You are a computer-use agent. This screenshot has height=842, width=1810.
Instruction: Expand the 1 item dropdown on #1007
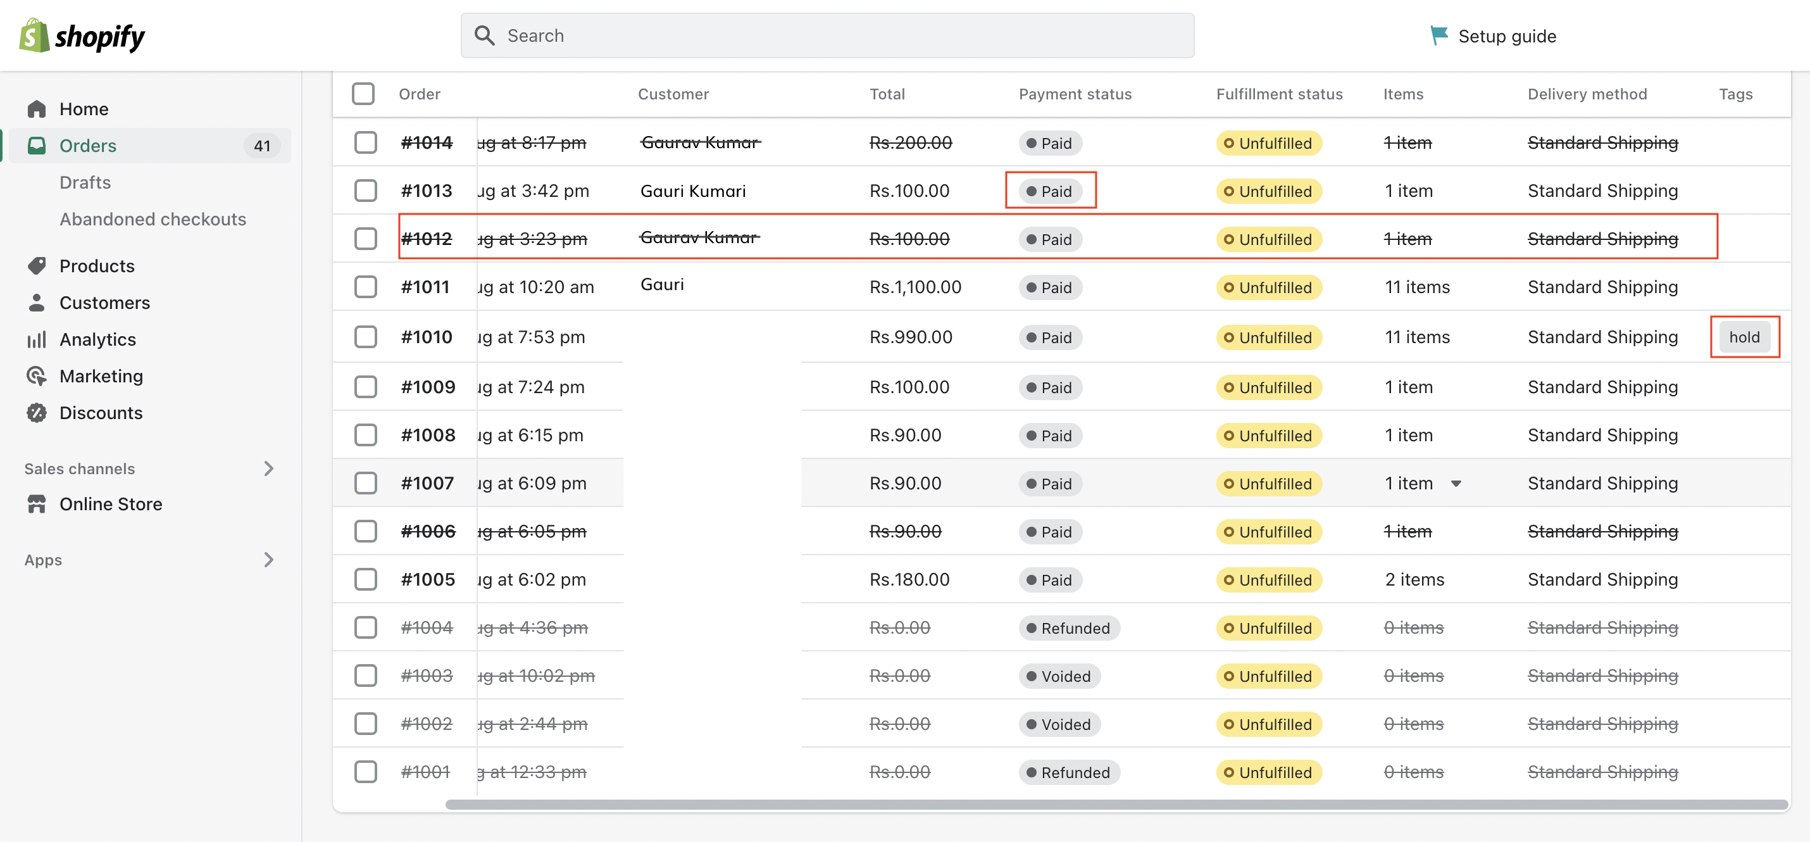1461,483
